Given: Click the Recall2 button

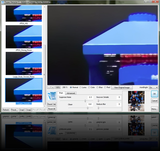Looking at the screenshot, I should point(43,110).
